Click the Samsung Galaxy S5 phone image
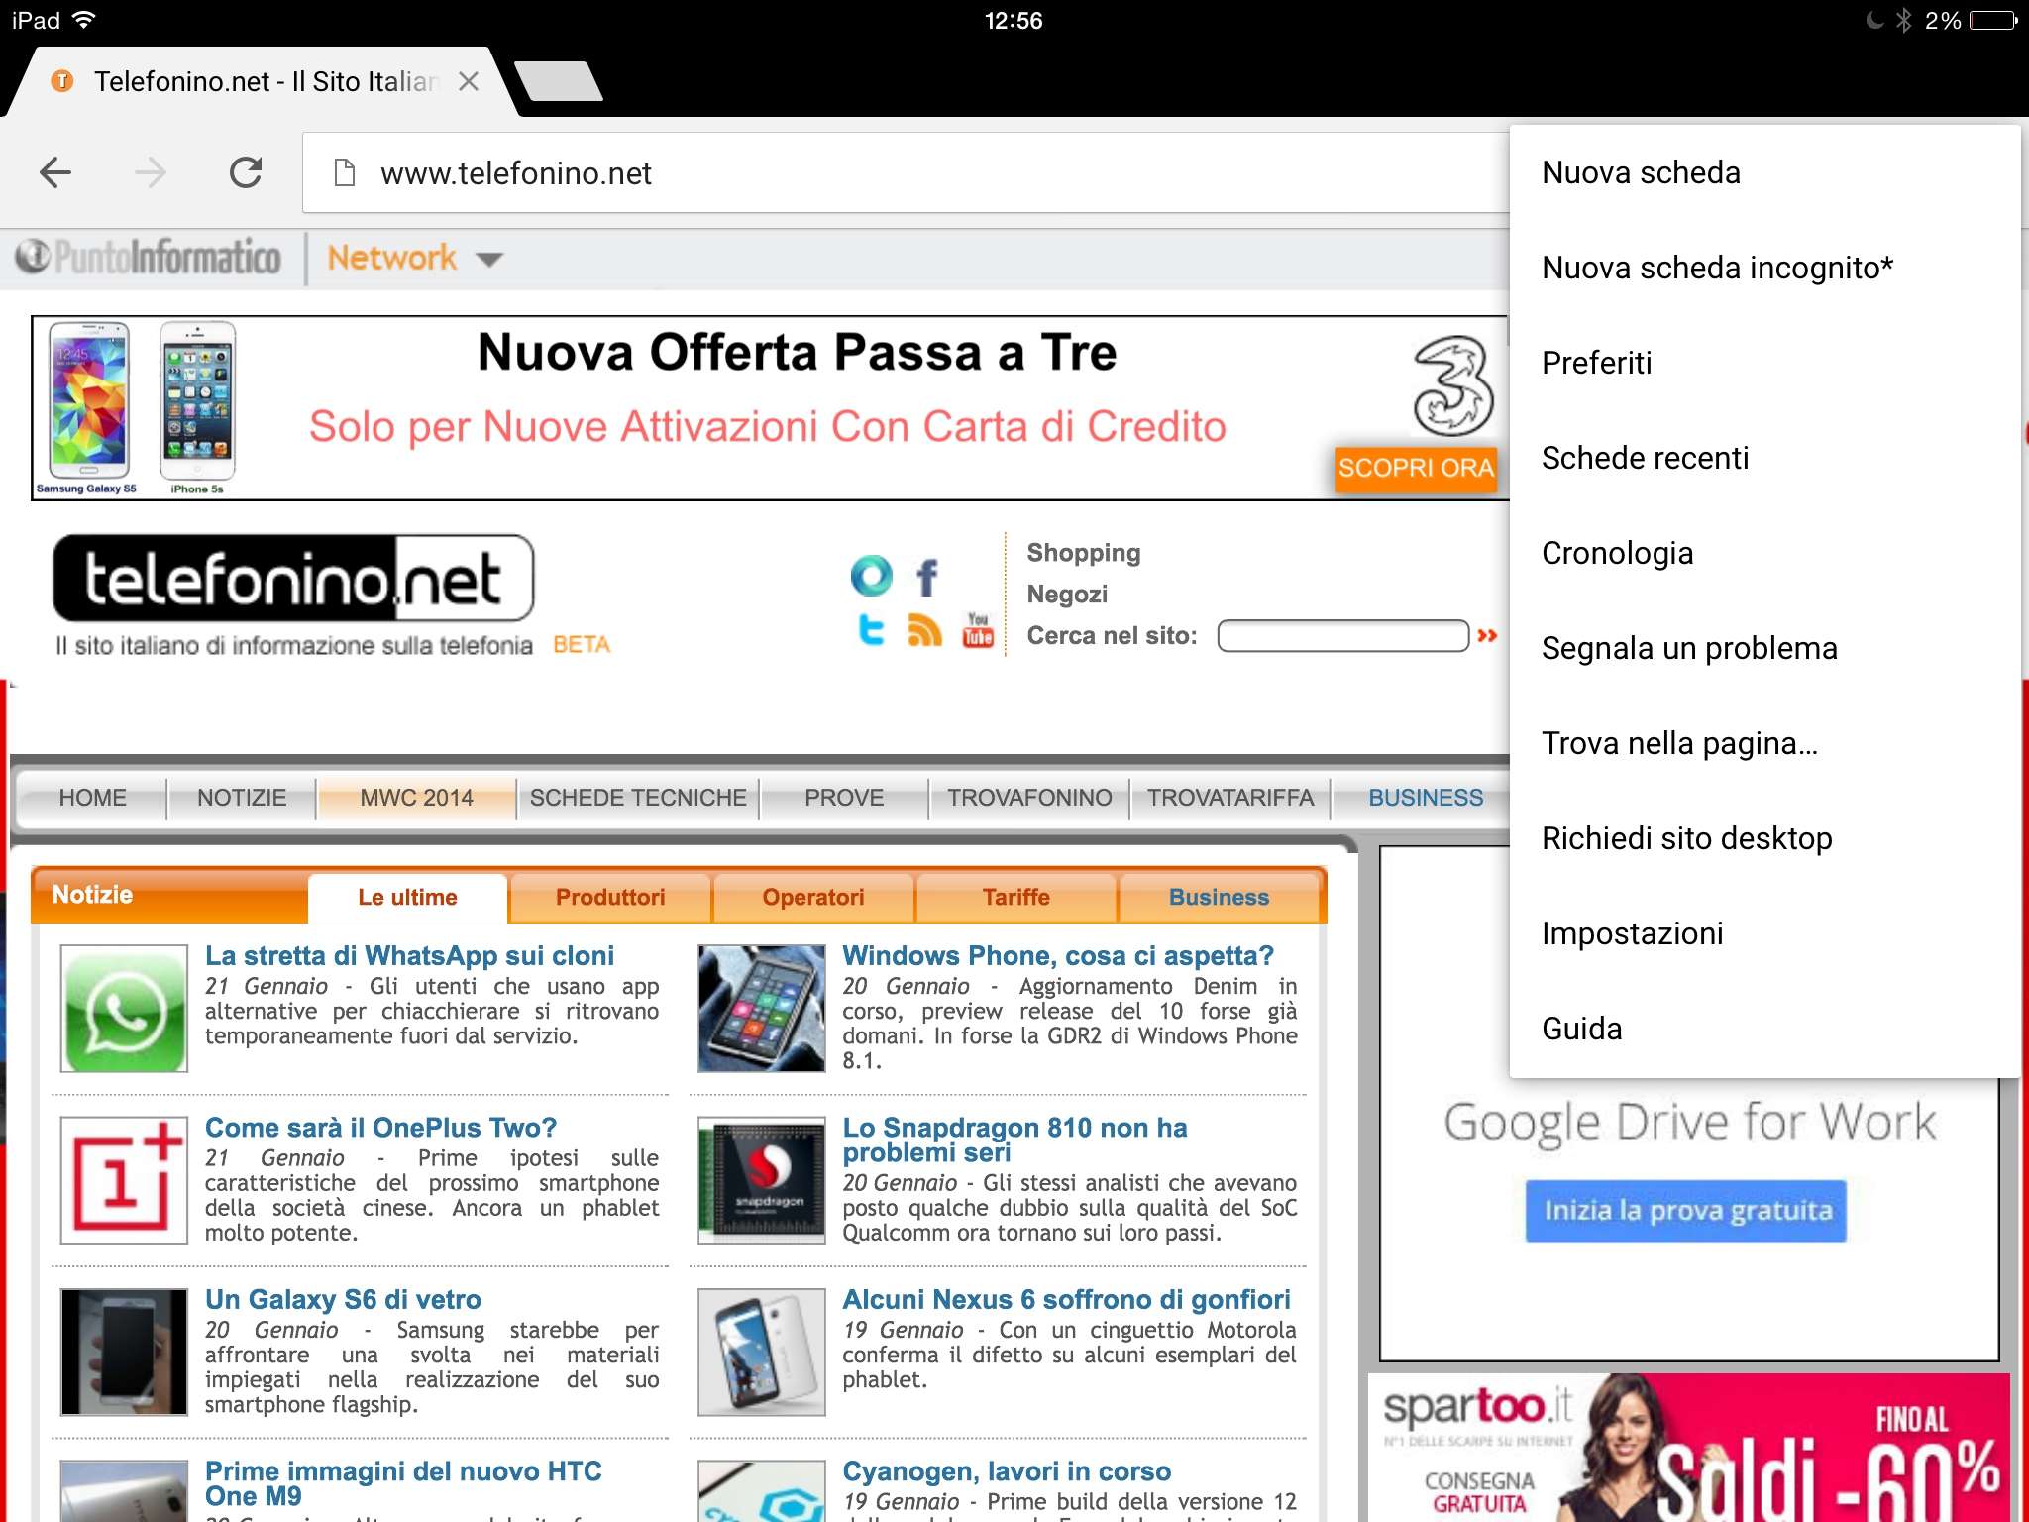 (88, 401)
